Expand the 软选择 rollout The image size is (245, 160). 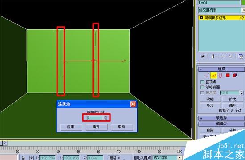coord(221,118)
